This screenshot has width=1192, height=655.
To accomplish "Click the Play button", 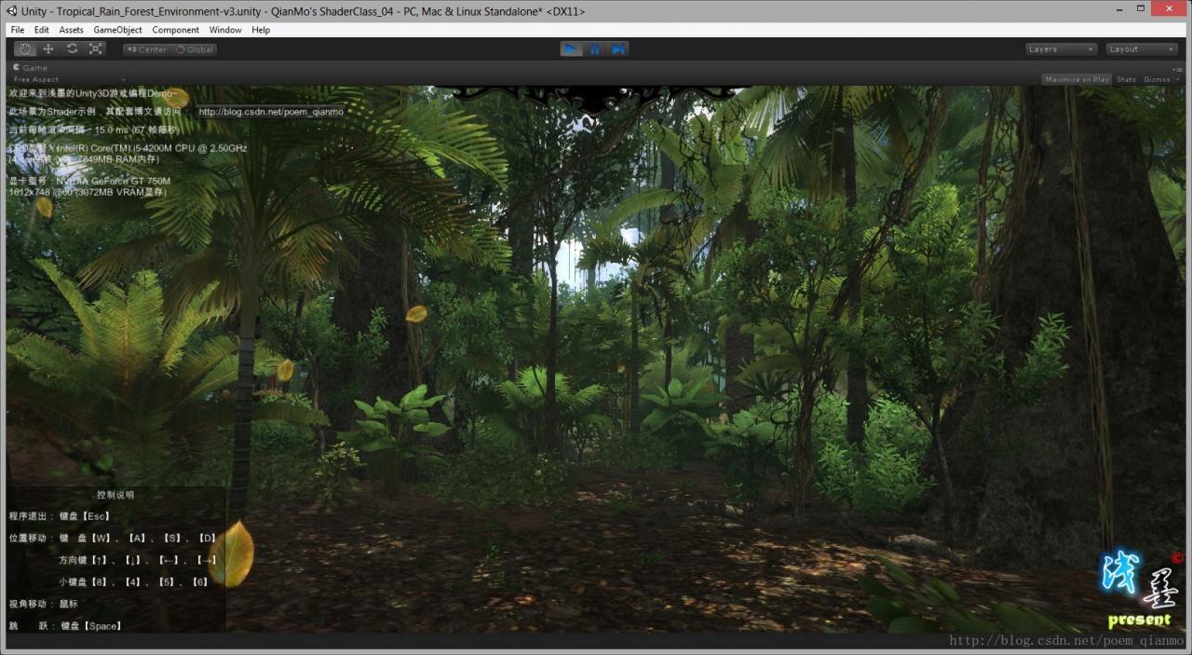I will pos(571,49).
